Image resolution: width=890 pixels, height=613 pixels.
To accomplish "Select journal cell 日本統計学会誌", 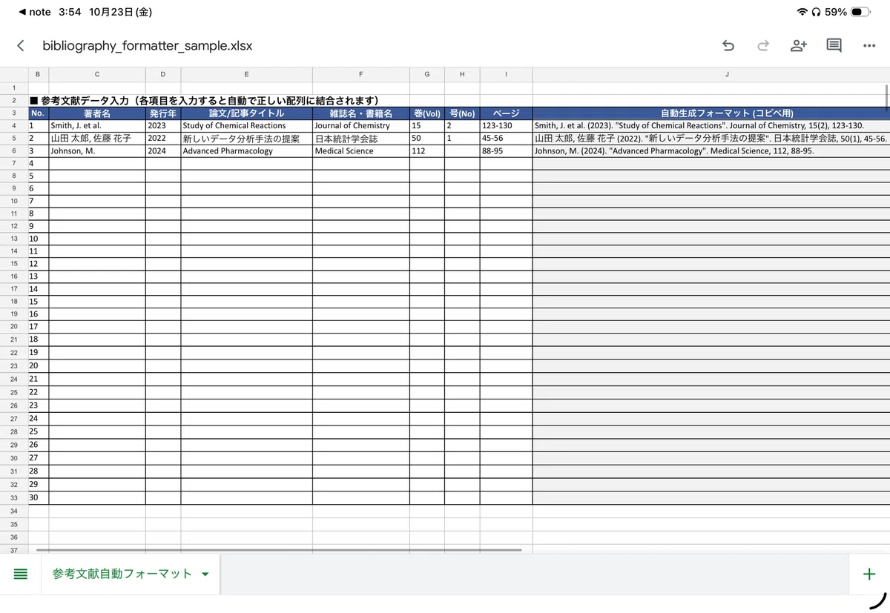I will (361, 138).
